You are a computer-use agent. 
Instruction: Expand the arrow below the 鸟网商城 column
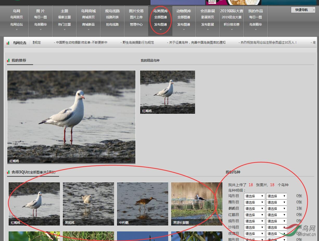(x=89, y=30)
